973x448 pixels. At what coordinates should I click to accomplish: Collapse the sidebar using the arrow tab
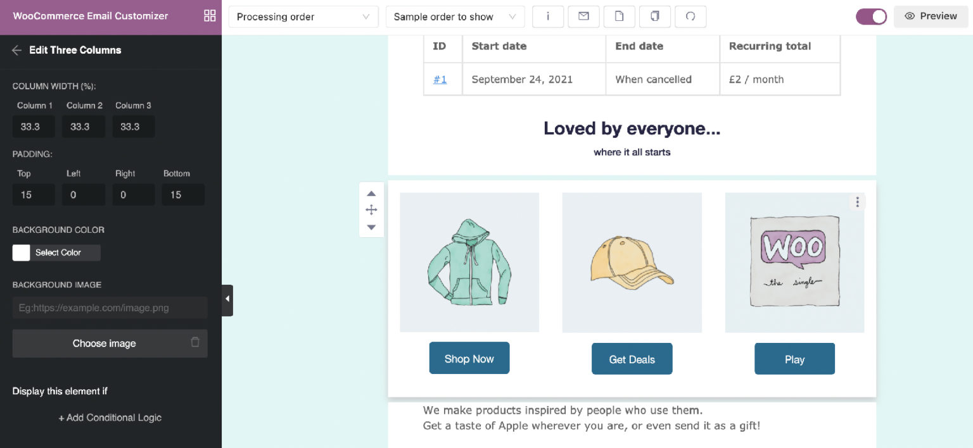(x=227, y=299)
